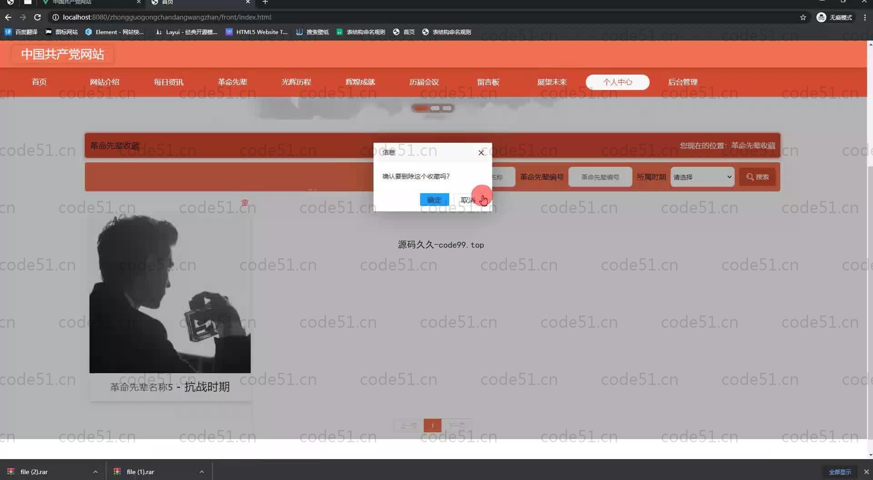
Task: Open the HTML5 Website T... bookmark
Action: click(x=257, y=32)
